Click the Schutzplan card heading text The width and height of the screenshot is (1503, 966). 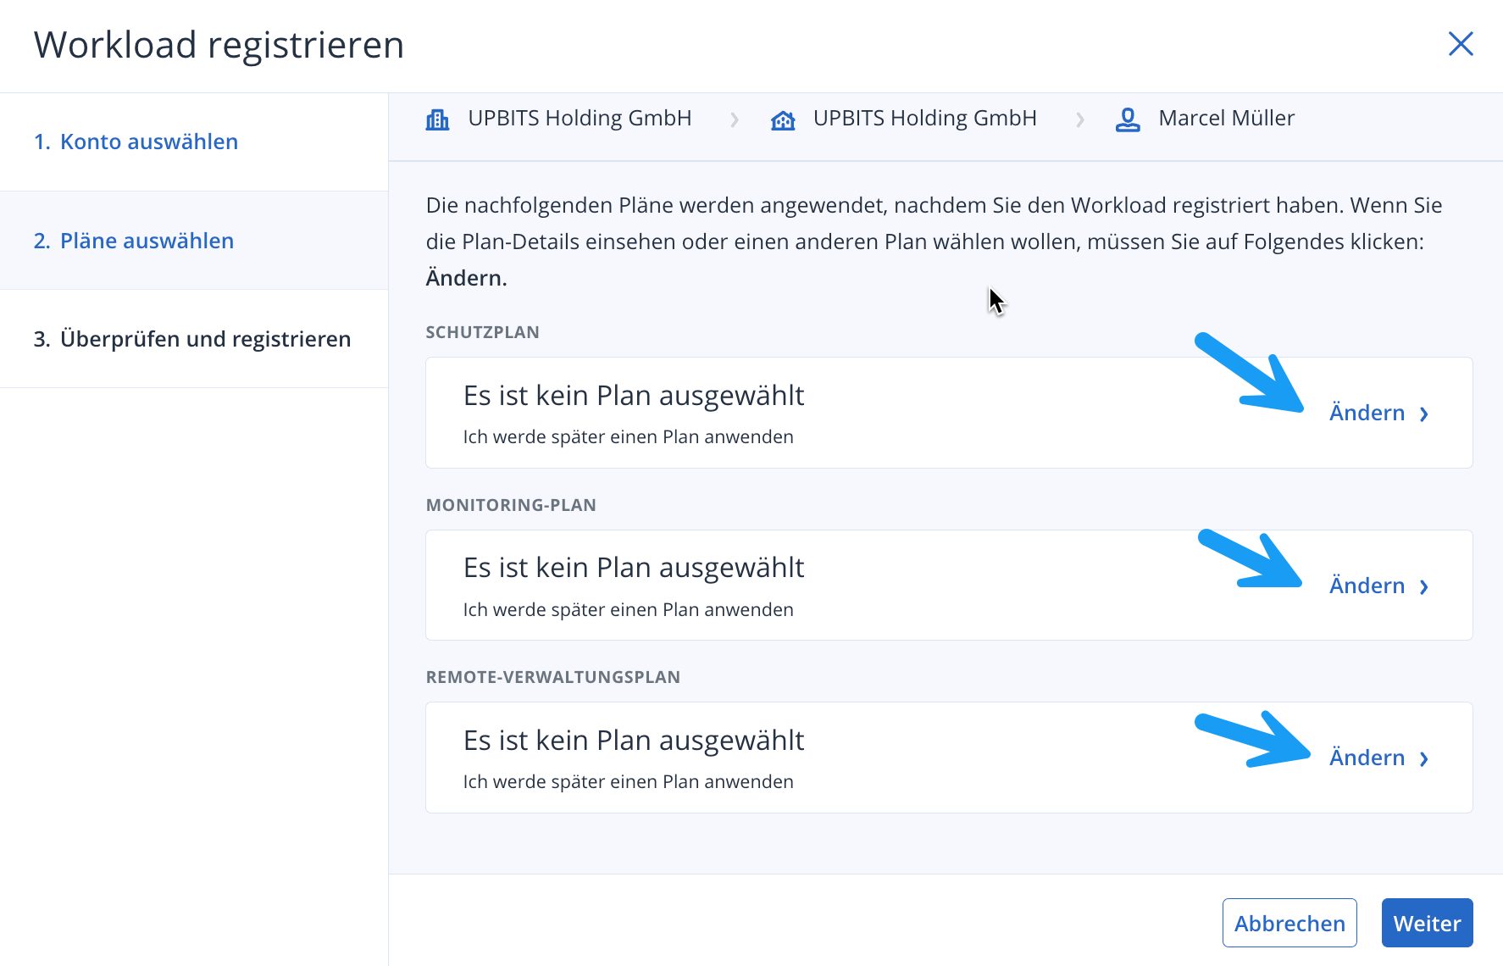coord(633,396)
